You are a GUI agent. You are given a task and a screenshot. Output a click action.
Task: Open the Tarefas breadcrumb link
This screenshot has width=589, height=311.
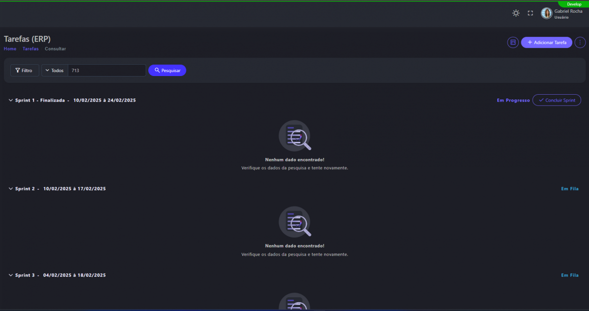[30, 49]
